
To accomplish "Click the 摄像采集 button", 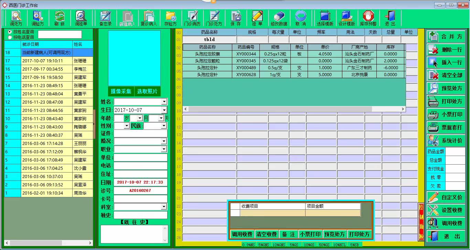I will coord(121,91).
